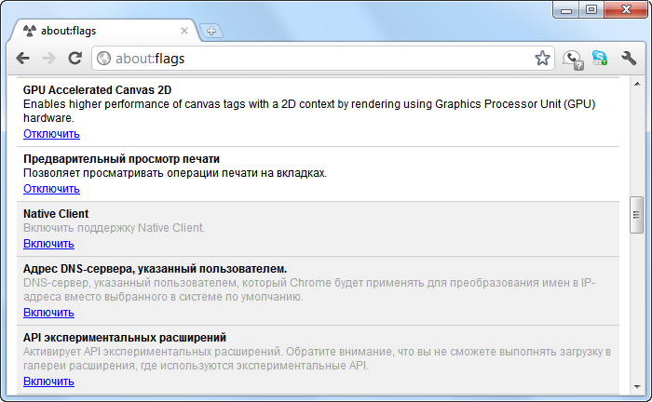Click the browser Back arrow button
The height and width of the screenshot is (402, 652).
(x=23, y=59)
